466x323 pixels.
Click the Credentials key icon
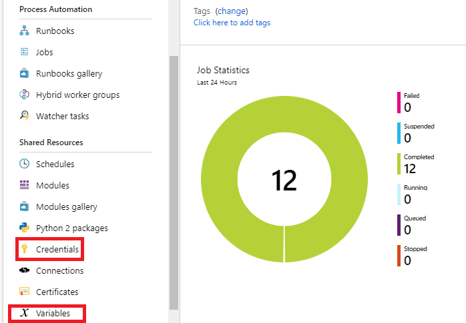point(25,249)
